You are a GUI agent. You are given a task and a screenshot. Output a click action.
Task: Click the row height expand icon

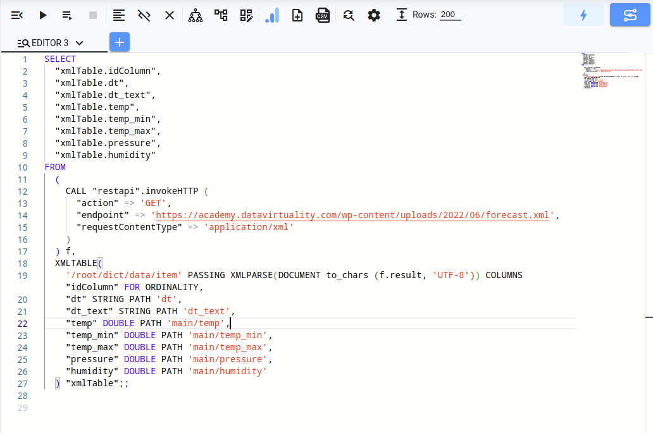401,15
